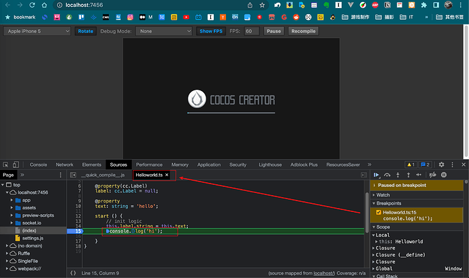Show more DevTools tabs chevron
The width and height of the screenshot is (469, 278).
[x=370, y=164]
